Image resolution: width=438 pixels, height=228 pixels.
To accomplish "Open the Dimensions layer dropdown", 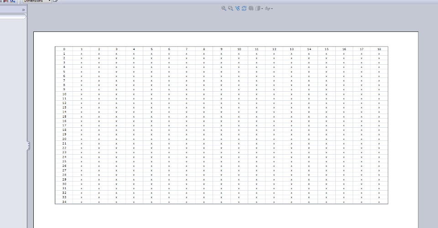I will [x=37, y=1].
